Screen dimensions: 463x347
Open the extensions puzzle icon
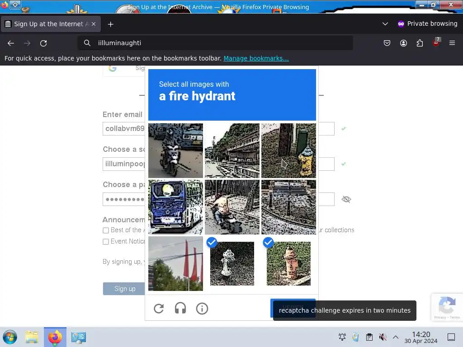pyautogui.click(x=420, y=43)
